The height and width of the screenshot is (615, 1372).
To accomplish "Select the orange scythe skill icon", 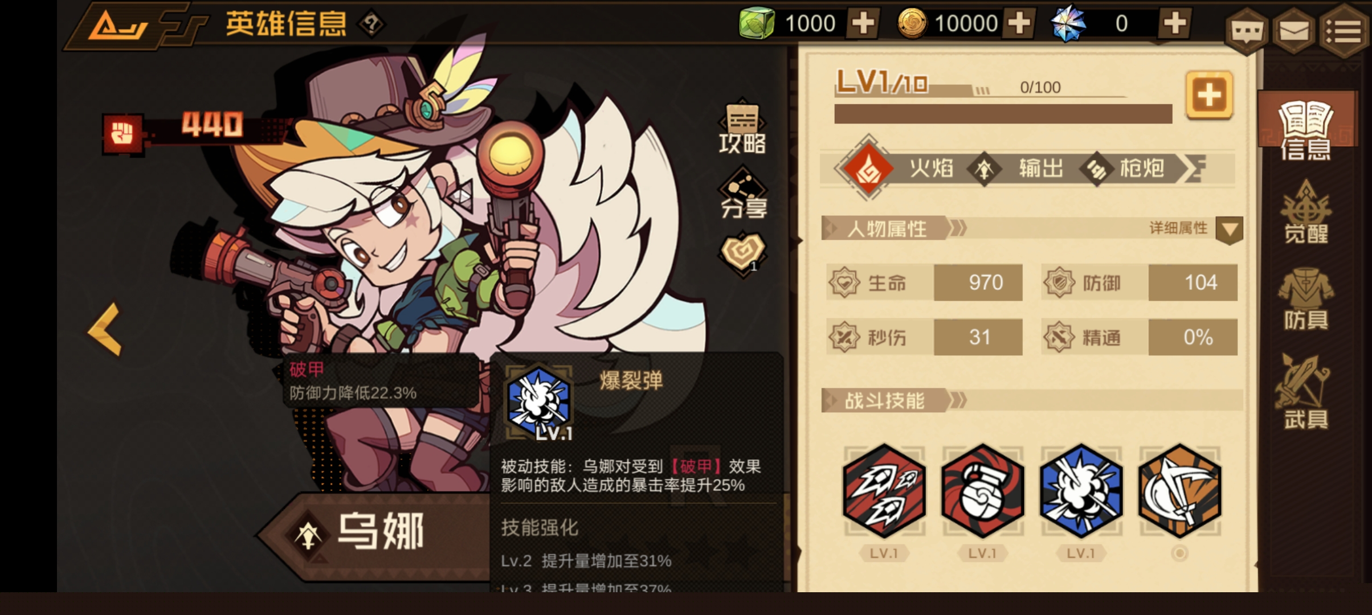I will coord(1179,491).
